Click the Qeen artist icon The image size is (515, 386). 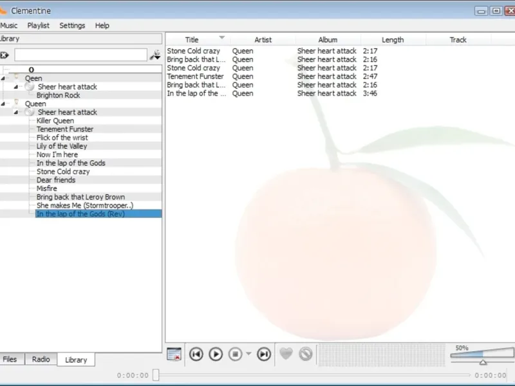[x=16, y=77]
